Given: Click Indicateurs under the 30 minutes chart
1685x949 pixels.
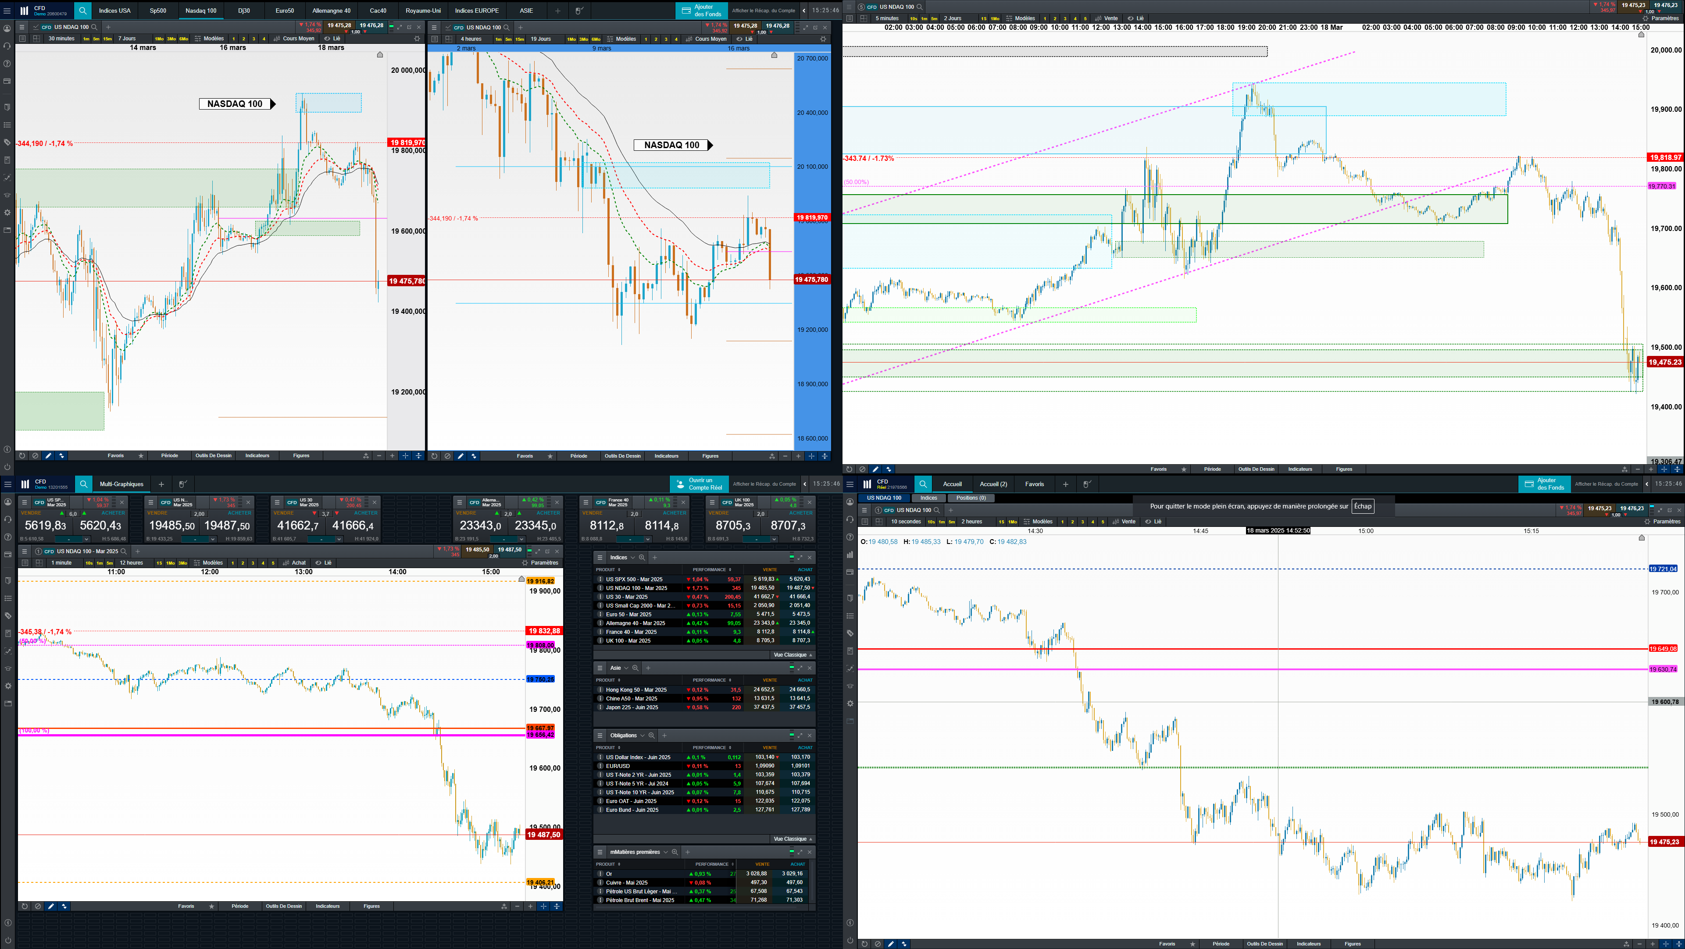Looking at the screenshot, I should tap(257, 455).
